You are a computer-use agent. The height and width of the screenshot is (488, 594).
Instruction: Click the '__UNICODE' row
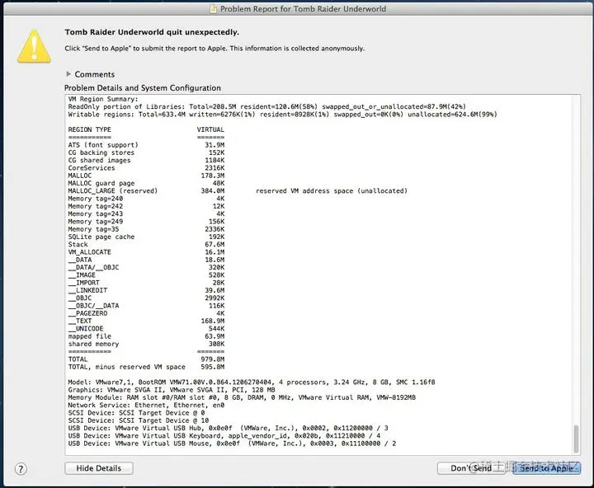click(146, 328)
